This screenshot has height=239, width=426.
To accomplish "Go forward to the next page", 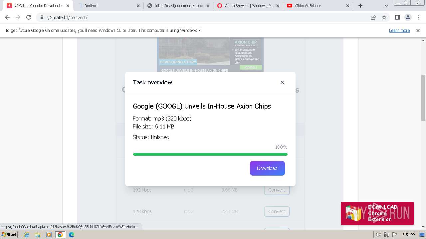I will pos(18,18).
